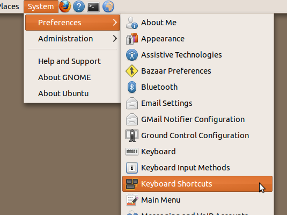The image size is (287, 215).
Task: Click the GMail Notifier Configuration envelope icon
Action: click(132, 119)
